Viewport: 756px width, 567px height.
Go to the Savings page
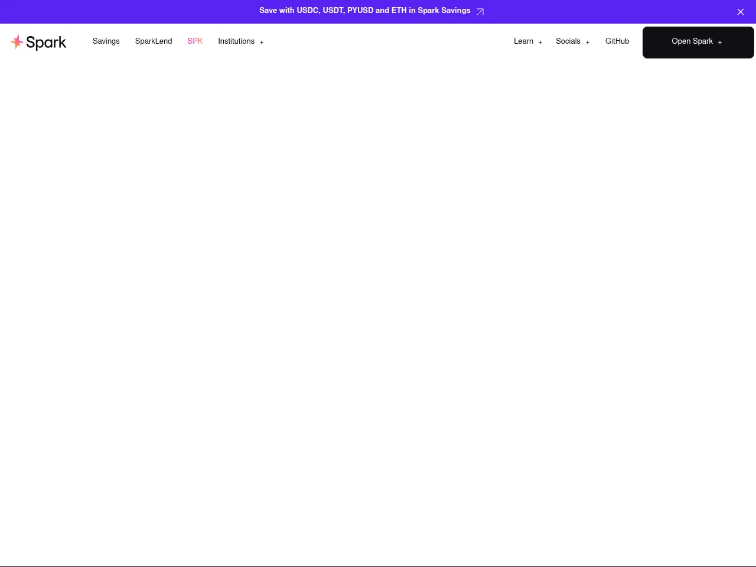point(106,41)
